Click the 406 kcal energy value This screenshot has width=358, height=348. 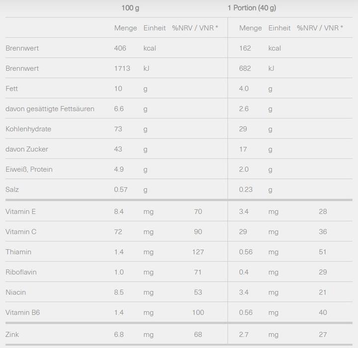pos(120,48)
